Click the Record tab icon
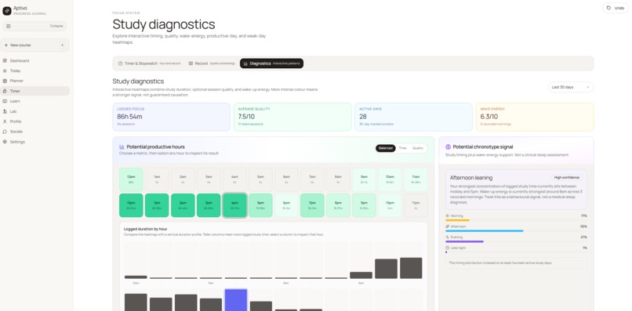Image resolution: width=632 pixels, height=311 pixels. pos(191,63)
